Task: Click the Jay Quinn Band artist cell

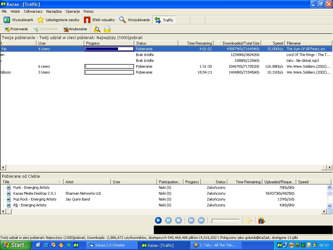Action: click(x=78, y=199)
